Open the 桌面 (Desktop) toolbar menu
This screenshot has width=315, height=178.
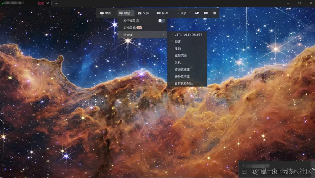click(x=105, y=13)
